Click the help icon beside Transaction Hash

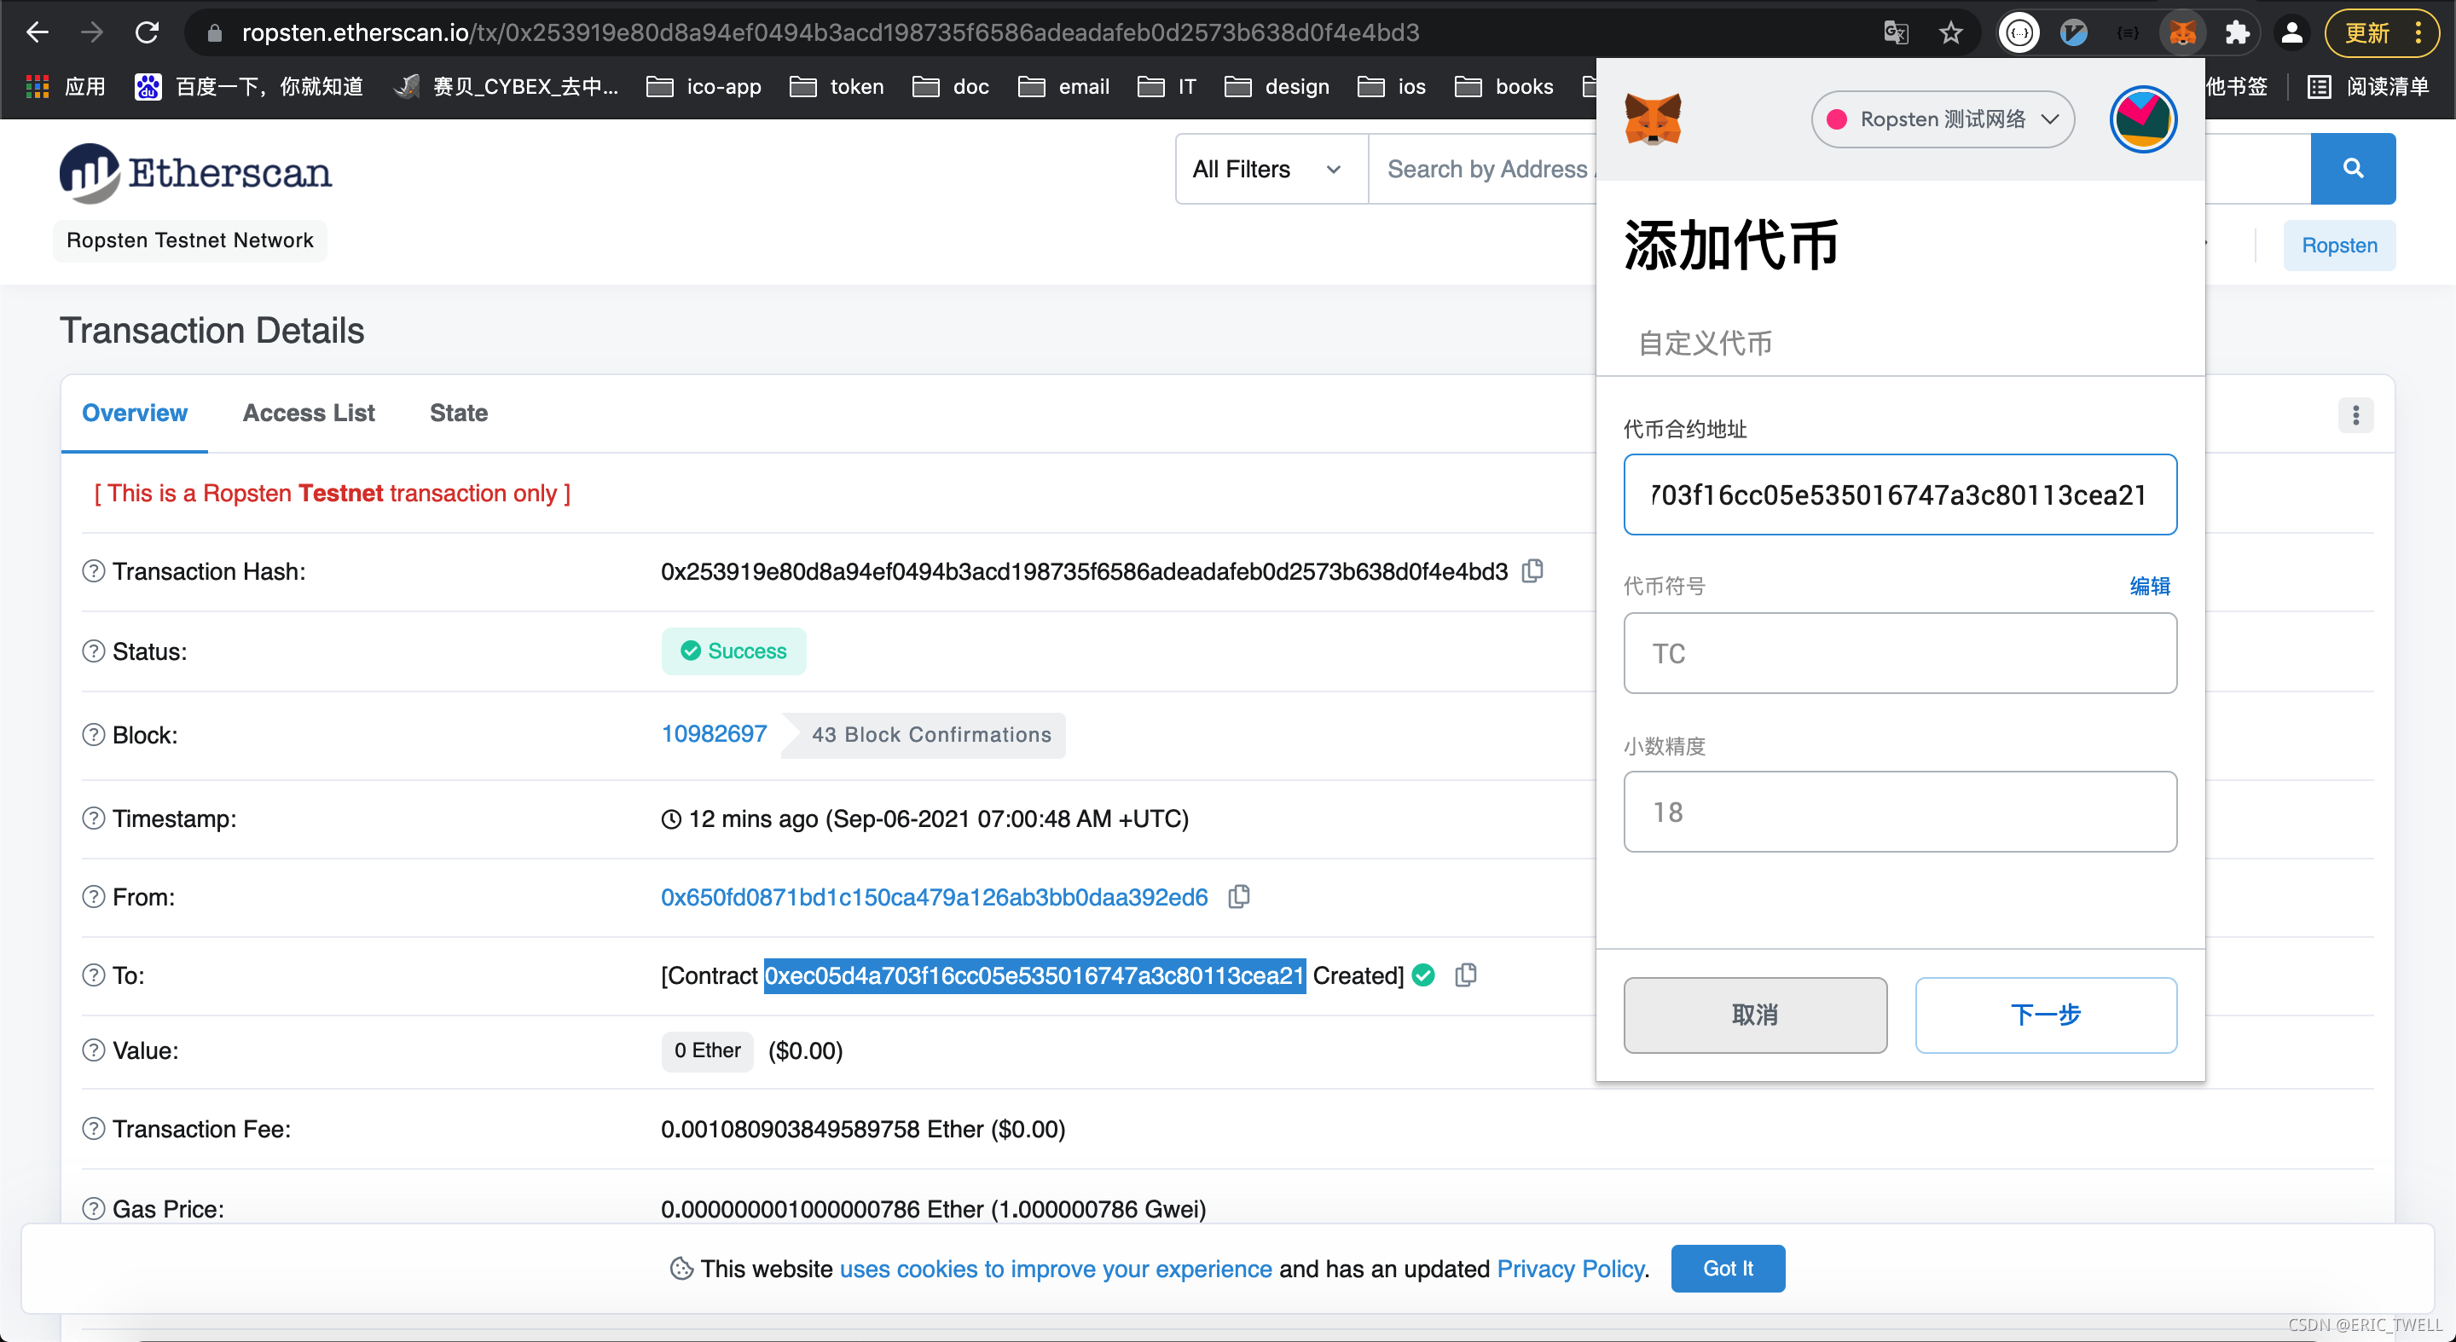(x=94, y=571)
